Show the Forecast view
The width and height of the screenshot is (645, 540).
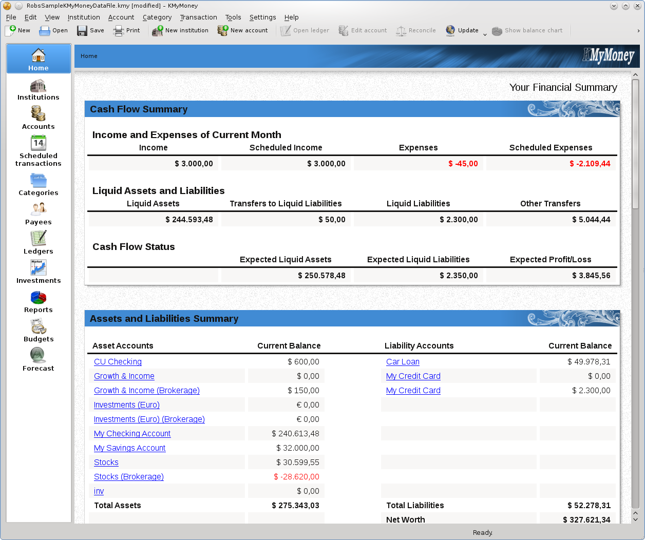(x=38, y=360)
